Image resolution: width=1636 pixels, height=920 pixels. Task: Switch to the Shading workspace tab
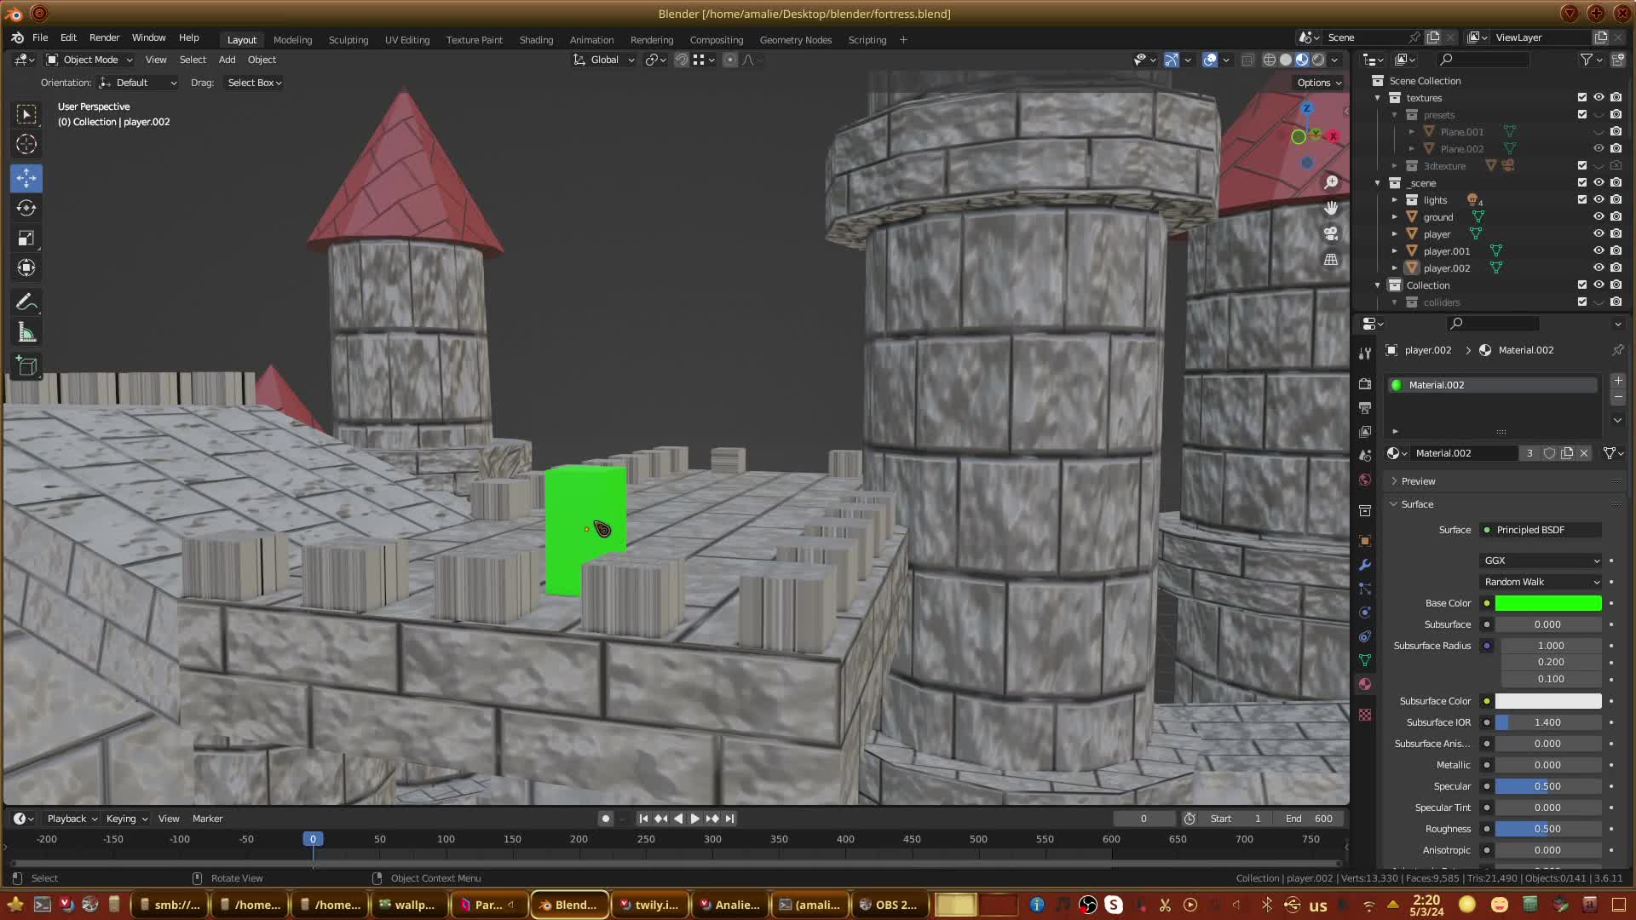click(x=536, y=40)
